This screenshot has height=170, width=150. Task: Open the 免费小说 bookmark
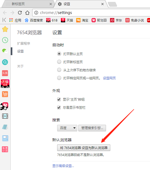point(134,20)
